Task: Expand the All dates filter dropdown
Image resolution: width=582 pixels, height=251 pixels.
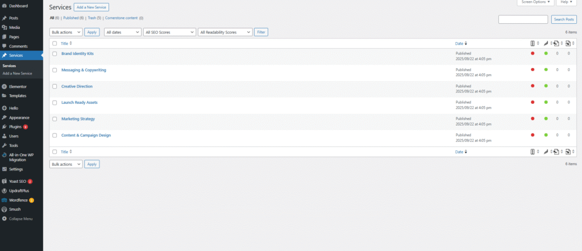Action: 123,32
